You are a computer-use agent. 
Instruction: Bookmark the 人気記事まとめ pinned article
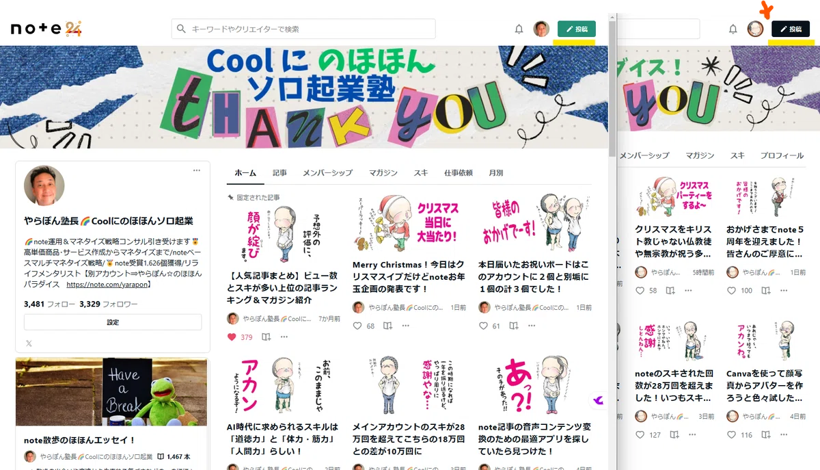266,337
